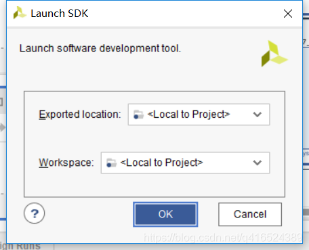The width and height of the screenshot is (309, 250).
Task: Click the folder icon in Exported location
Action: pyautogui.click(x=138, y=114)
